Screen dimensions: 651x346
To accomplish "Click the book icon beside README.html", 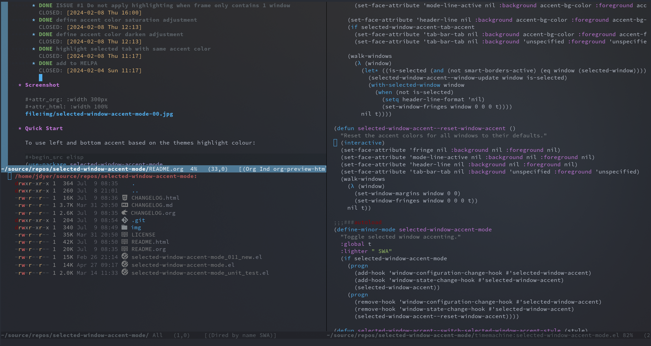I will pyautogui.click(x=125, y=242).
